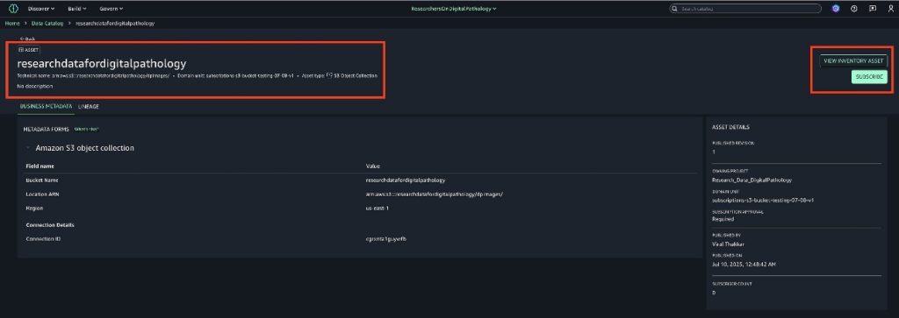
Task: Click the domain unit value in Asset Details
Action: click(763, 201)
